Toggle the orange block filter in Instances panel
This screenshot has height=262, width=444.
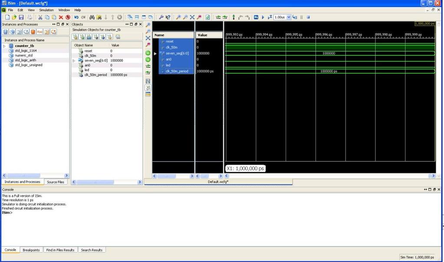tap(33, 32)
